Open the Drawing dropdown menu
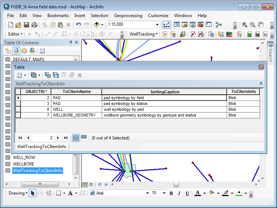This screenshot has height=208, width=277. 18,193
